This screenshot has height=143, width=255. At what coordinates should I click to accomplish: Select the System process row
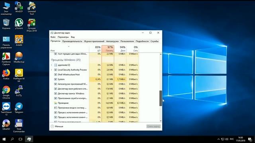[94, 79]
